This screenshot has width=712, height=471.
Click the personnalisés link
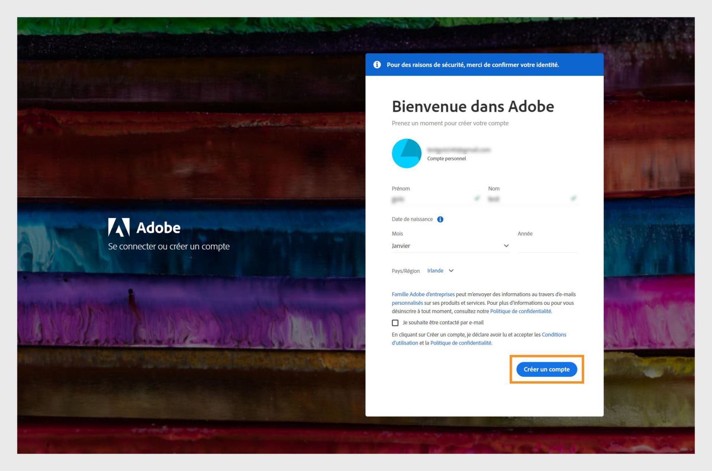pyautogui.click(x=407, y=303)
